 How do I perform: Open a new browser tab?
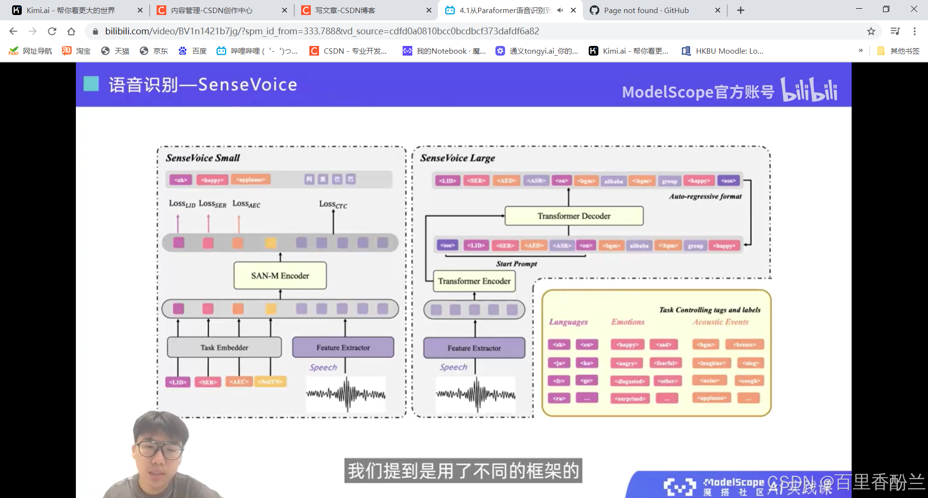740,10
